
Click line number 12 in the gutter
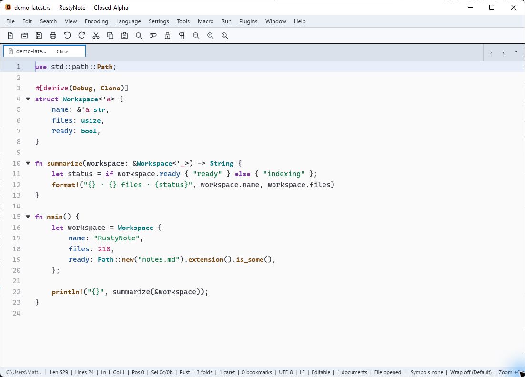pyautogui.click(x=16, y=185)
